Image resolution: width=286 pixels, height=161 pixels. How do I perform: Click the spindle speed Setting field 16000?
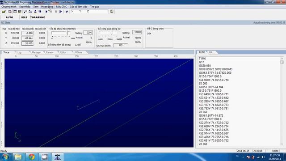137,32
